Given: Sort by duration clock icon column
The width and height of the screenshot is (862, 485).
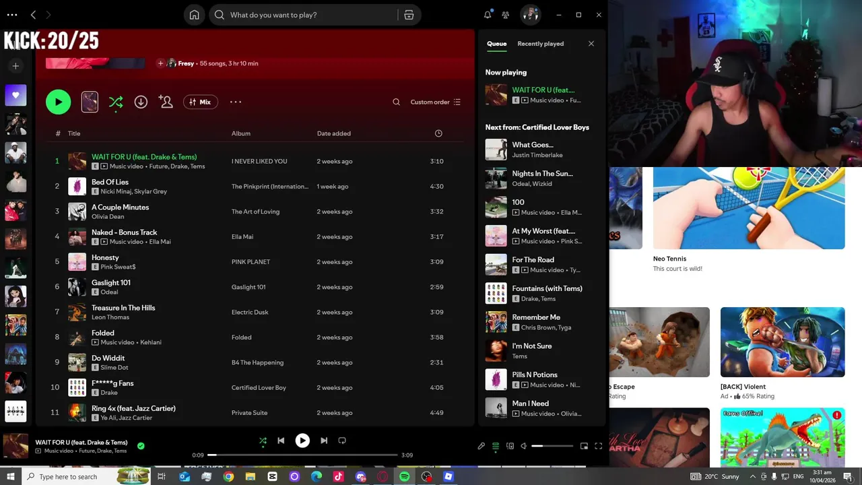Looking at the screenshot, I should (x=438, y=133).
